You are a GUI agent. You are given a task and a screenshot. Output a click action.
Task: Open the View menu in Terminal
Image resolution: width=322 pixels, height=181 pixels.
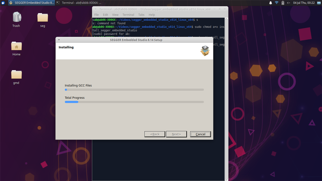[x=115, y=15]
